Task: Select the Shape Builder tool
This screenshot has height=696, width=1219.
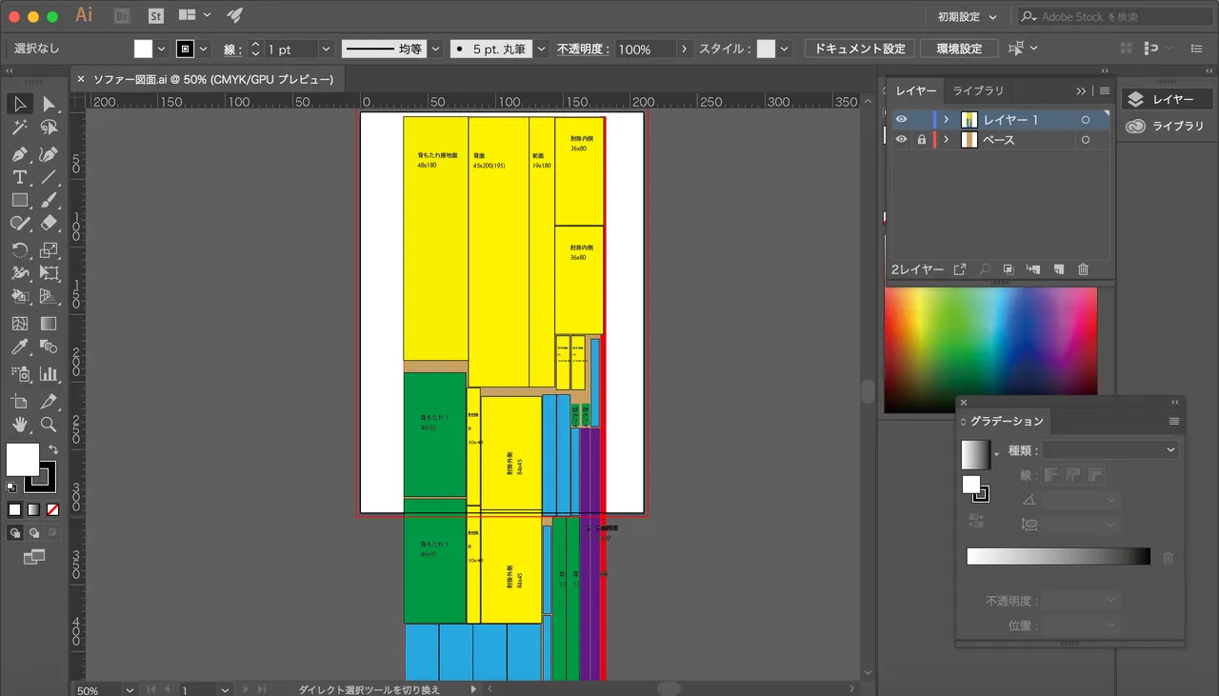Action: pos(19,297)
